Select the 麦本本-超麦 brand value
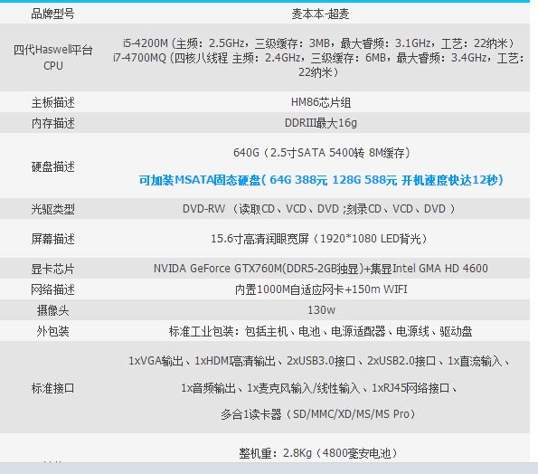538x474 pixels. (320, 14)
